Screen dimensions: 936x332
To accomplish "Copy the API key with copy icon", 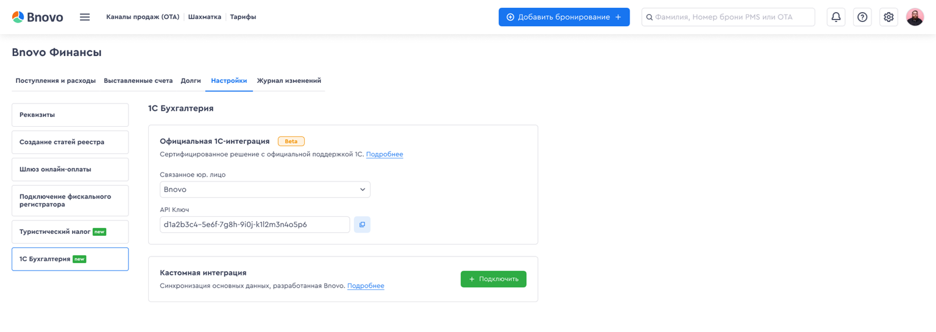I will pos(362,225).
